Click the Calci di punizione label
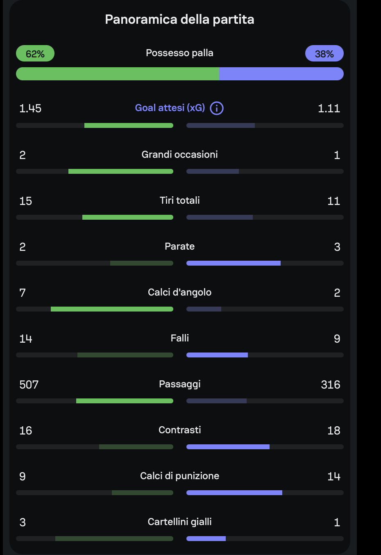This screenshot has height=555, width=381. click(179, 476)
